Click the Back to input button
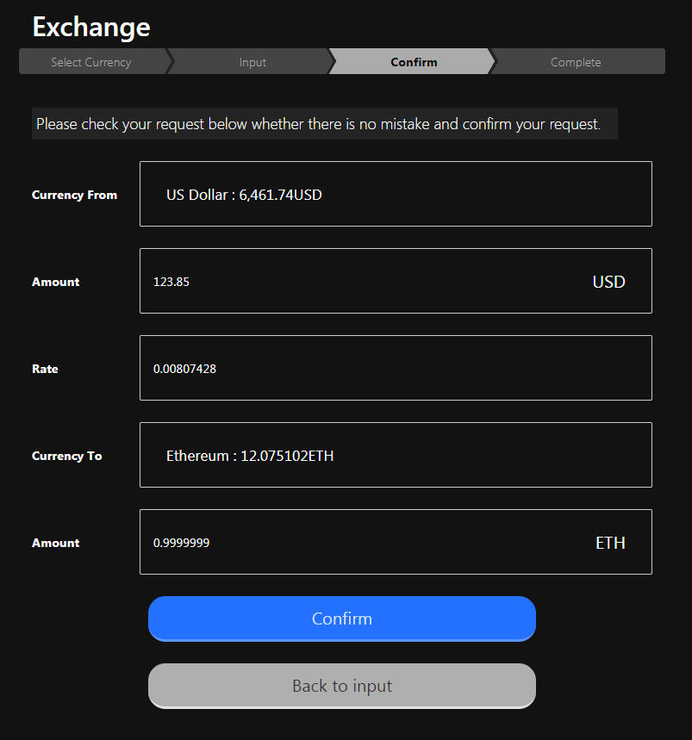This screenshot has height=740, width=692. [342, 686]
